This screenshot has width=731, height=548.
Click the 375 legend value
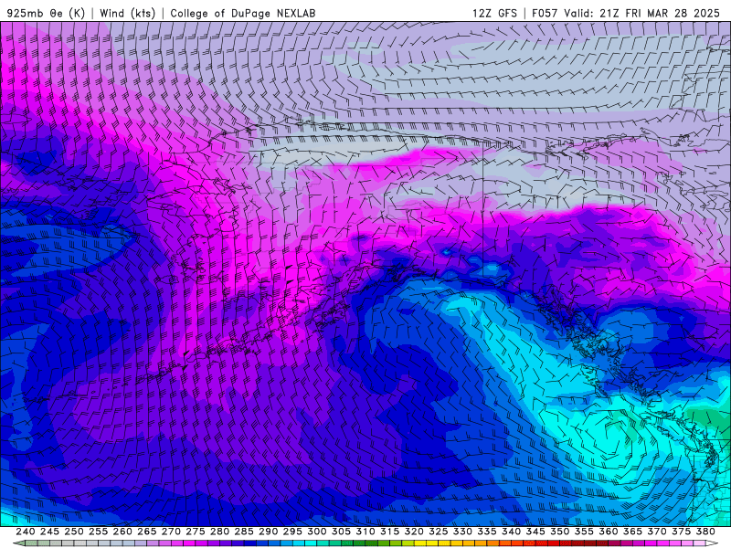click(x=681, y=532)
